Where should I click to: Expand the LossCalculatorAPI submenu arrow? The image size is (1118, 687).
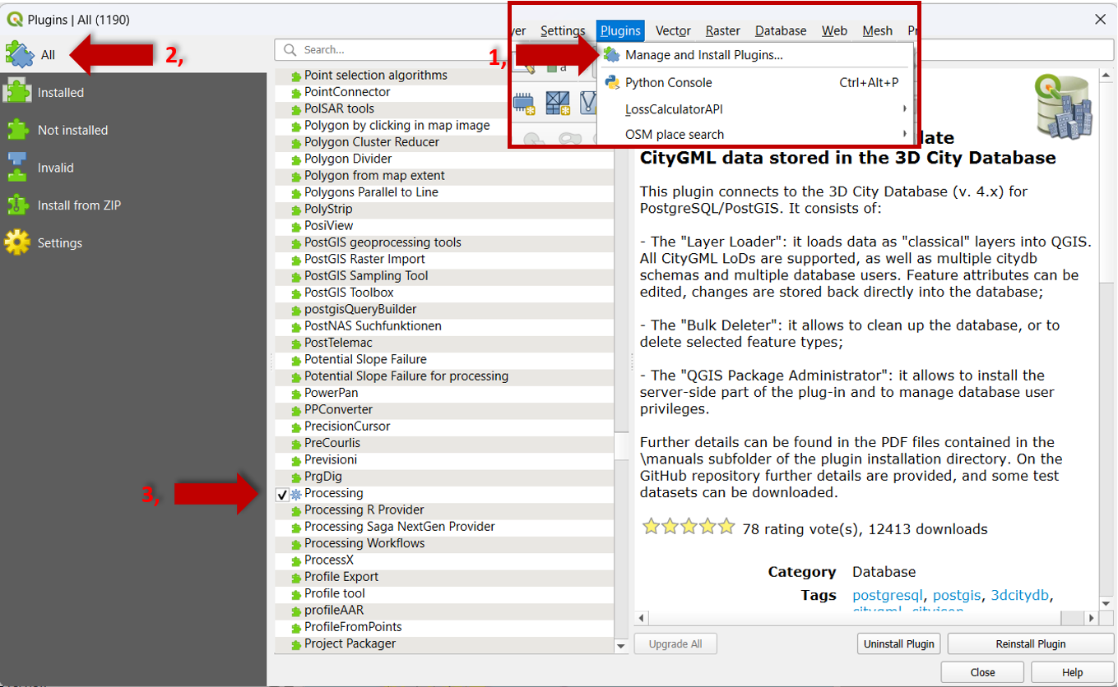pos(904,108)
